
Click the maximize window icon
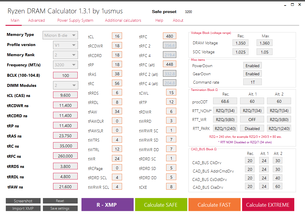coord(292,4)
